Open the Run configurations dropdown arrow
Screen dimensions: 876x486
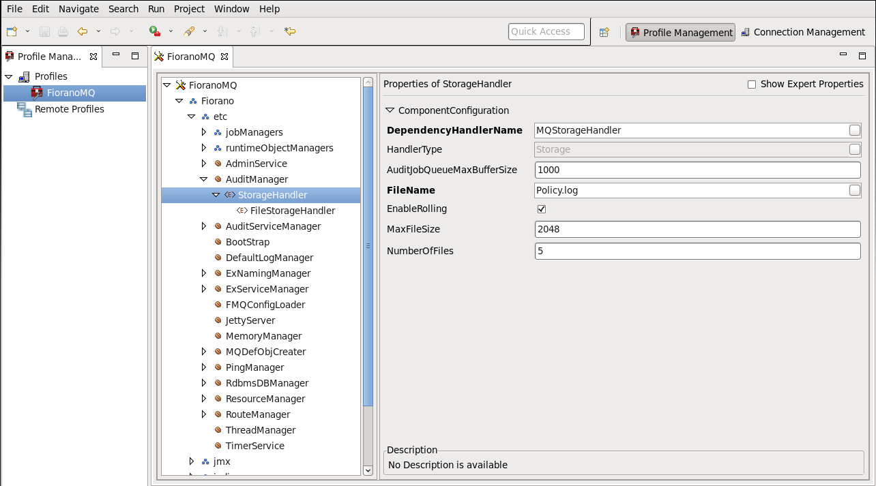171,31
